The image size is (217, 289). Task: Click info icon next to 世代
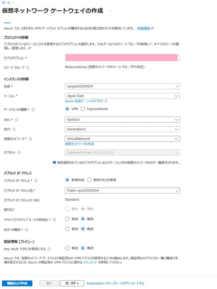(x=14, y=129)
